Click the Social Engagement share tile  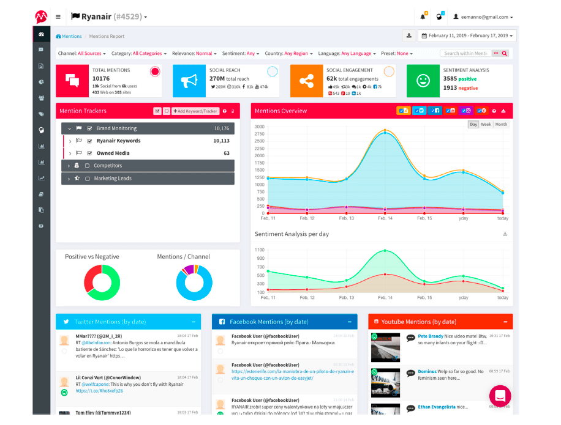(x=307, y=81)
